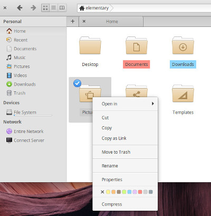211x216 pixels.
Task: Go back with the back arrow
Action: tap(20, 8)
